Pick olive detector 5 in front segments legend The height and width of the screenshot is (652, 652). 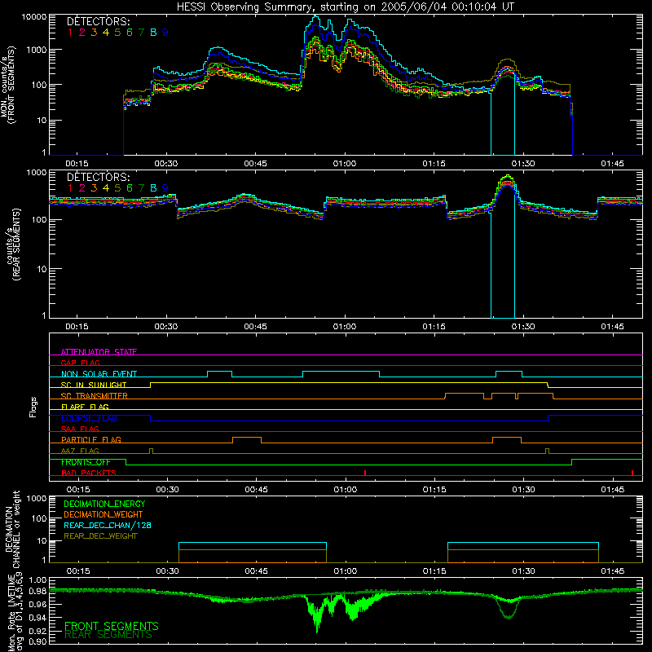click(x=117, y=33)
